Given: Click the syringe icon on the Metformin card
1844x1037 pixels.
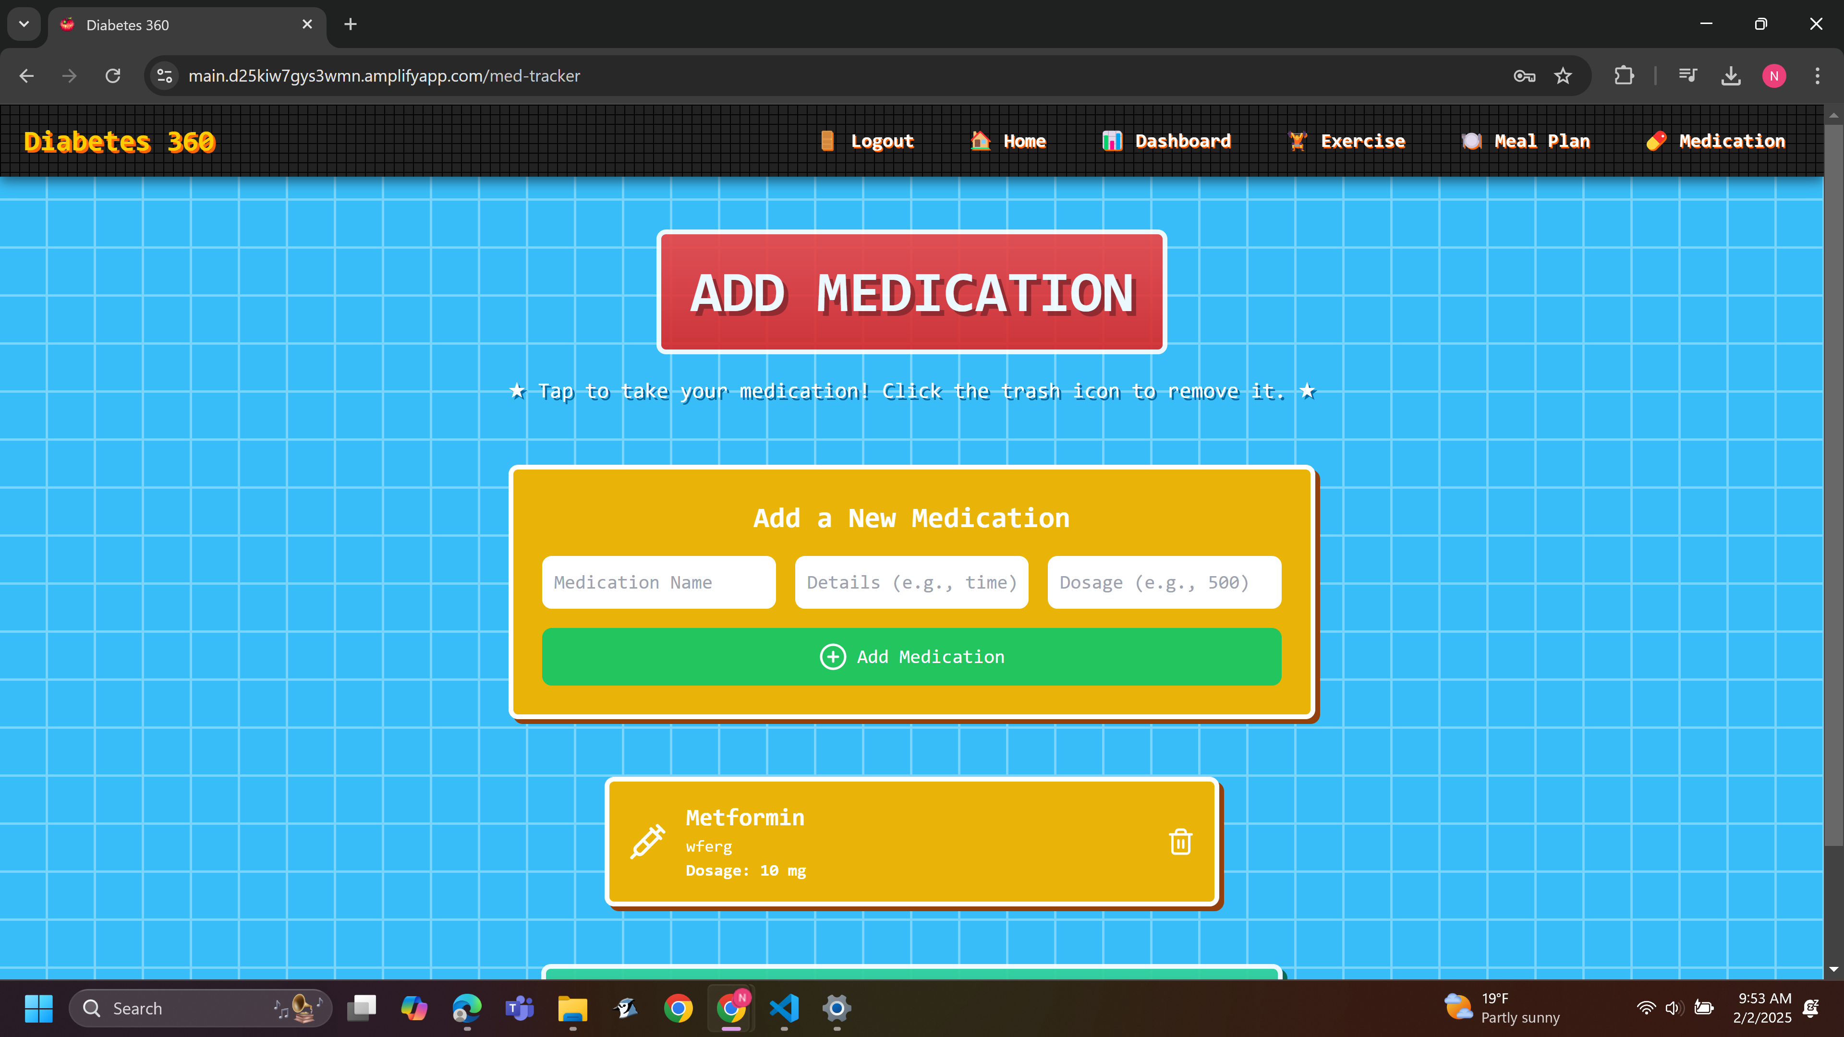Looking at the screenshot, I should pos(647,842).
